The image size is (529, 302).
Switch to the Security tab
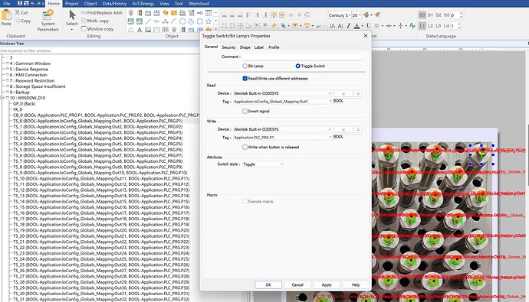coord(228,47)
